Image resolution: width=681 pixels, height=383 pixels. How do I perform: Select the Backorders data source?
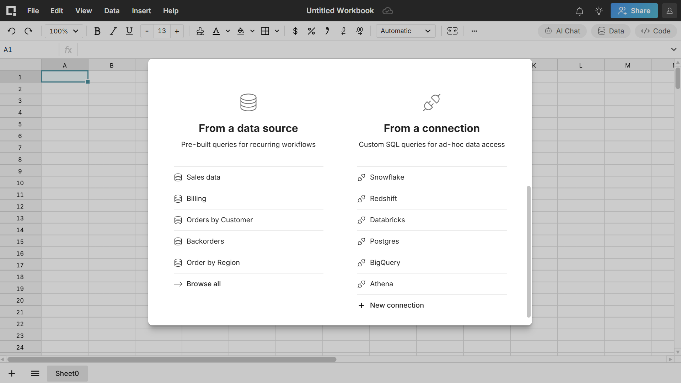pos(248,241)
